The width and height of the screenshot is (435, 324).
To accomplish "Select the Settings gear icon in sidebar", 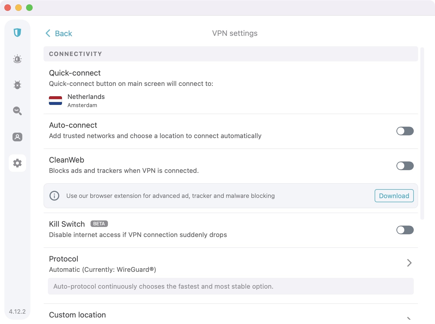I will coord(17,163).
